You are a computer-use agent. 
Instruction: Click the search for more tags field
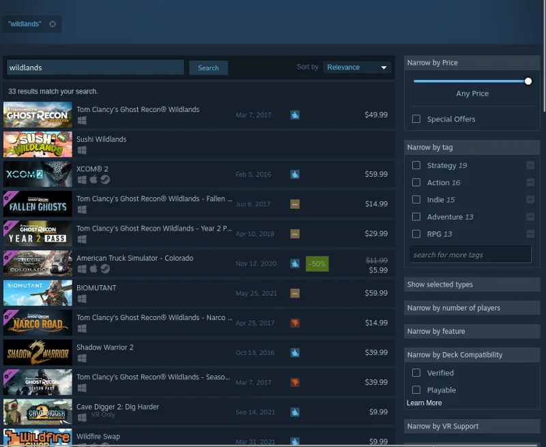tap(470, 255)
